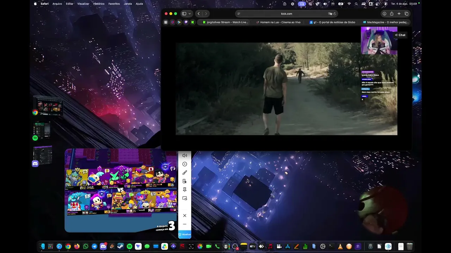
Task: Open Spotlight search in menu bar
Action: click(x=356, y=4)
